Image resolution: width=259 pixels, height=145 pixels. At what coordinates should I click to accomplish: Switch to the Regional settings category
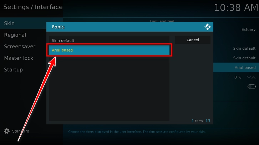pyautogui.click(x=15, y=35)
